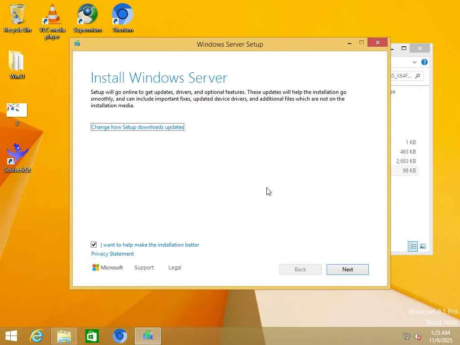
Task: Show the taskbar clock and date
Action: [x=440, y=336]
